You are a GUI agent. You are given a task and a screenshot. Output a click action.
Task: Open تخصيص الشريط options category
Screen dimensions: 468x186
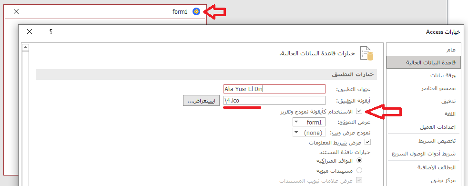tap(424, 141)
